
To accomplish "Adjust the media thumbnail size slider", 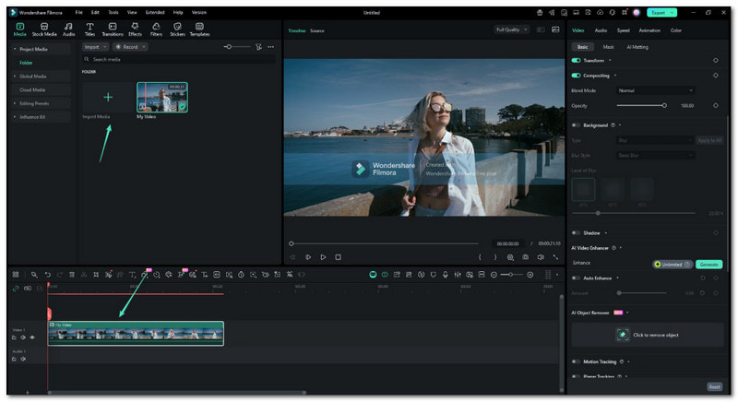I will click(237, 46).
